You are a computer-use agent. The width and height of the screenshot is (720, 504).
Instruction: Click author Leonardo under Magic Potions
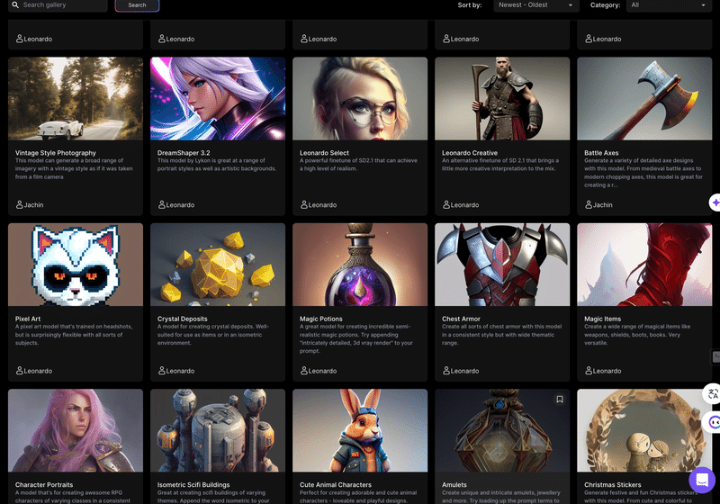pos(319,371)
